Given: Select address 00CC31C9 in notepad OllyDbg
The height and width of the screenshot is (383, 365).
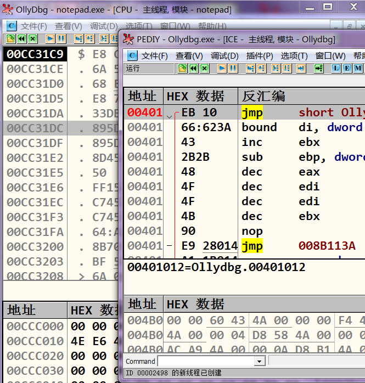Looking at the screenshot, I should (35, 54).
